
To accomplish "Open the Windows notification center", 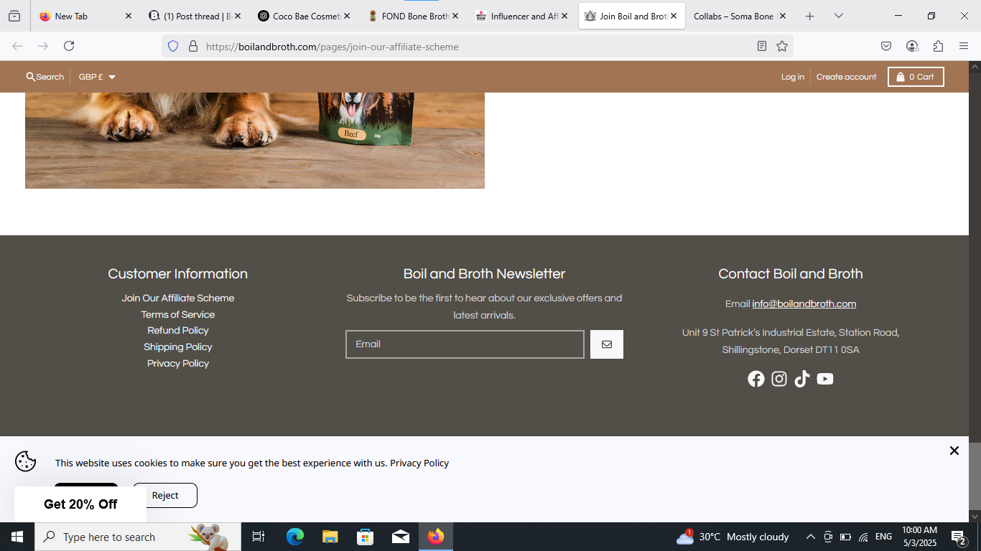I will pyautogui.click(x=959, y=537).
